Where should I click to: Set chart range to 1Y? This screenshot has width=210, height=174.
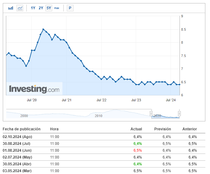tap(33, 8)
